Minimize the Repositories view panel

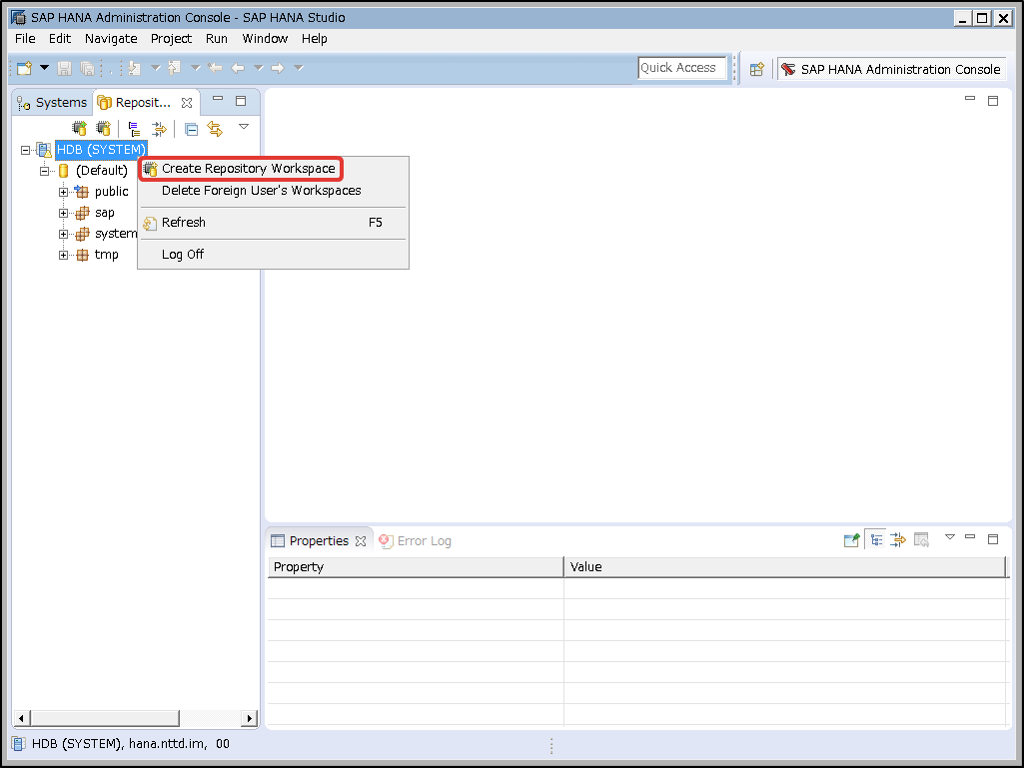click(218, 99)
